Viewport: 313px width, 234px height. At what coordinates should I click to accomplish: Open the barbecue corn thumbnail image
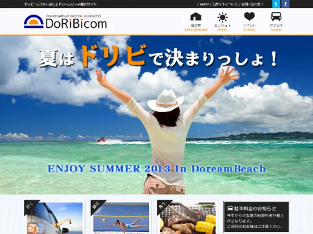click(188, 218)
